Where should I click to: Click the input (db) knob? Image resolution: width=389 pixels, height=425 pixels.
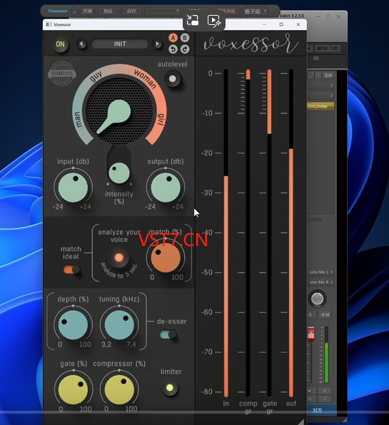[73, 188]
